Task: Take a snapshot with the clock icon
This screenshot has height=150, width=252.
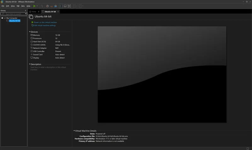Action: click(48, 6)
